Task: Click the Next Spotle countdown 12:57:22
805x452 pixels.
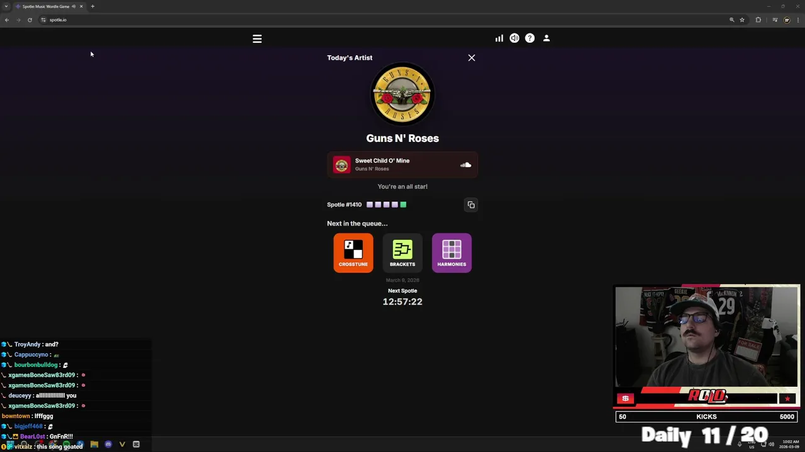Action: 402,302
